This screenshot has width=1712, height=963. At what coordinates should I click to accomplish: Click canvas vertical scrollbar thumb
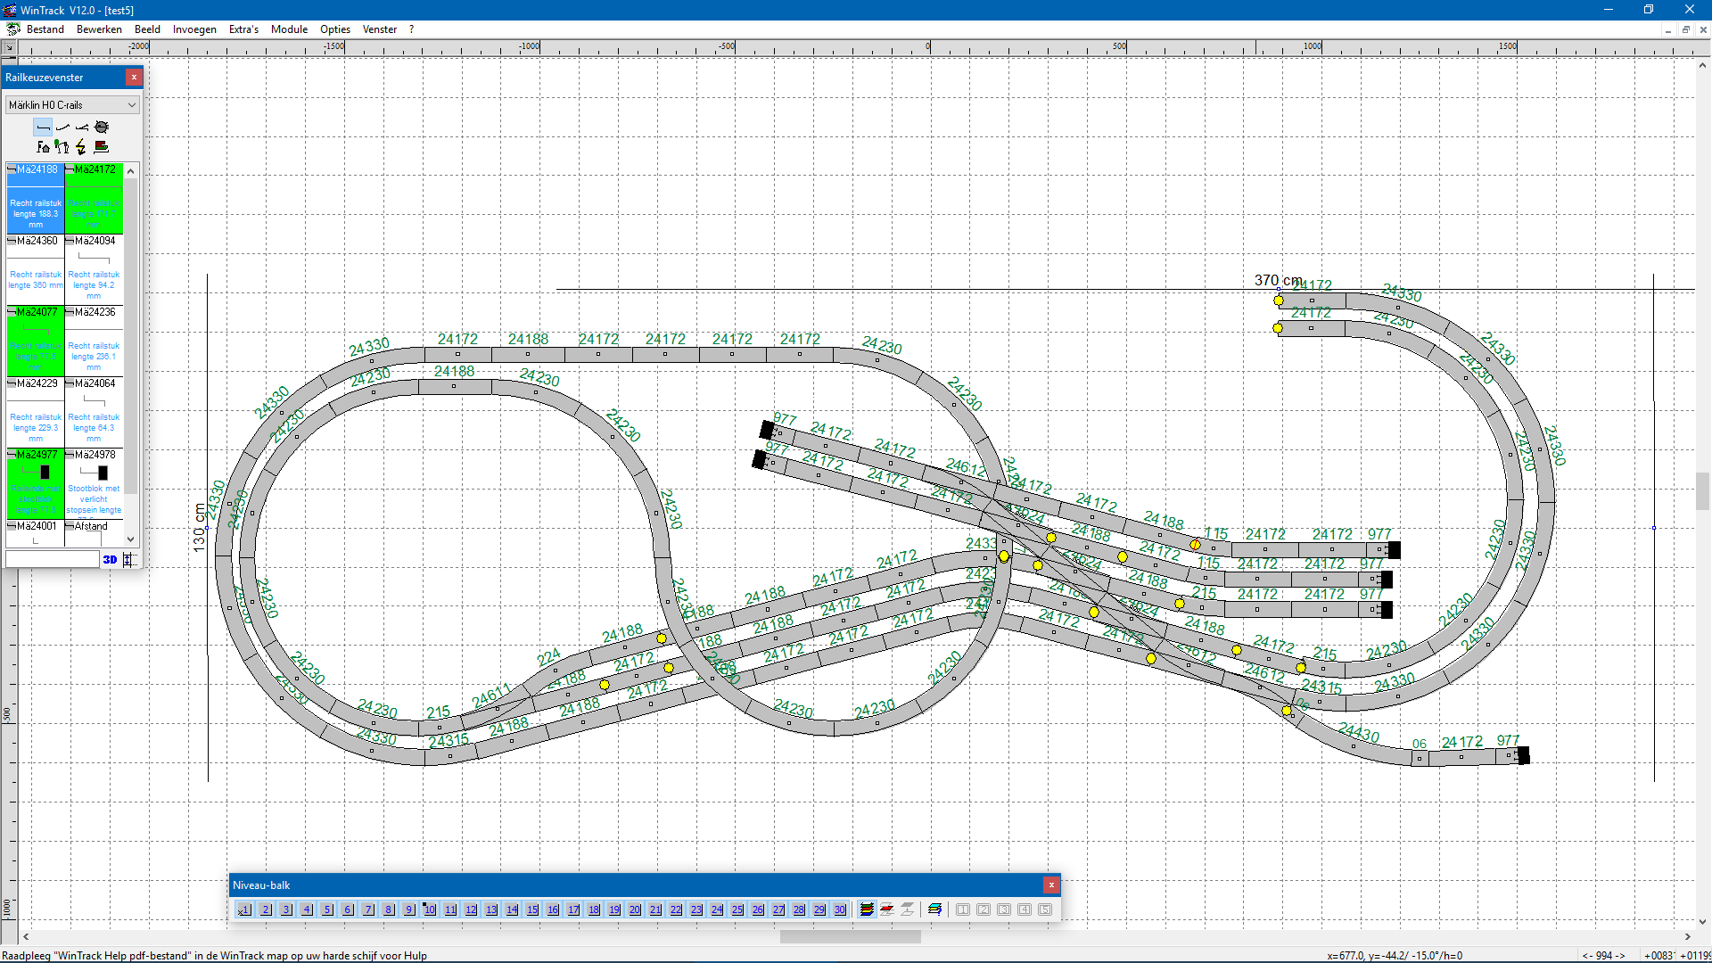click(1703, 491)
